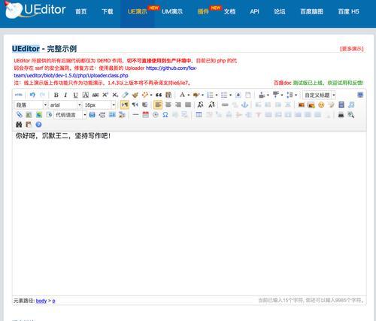Insert a video

(341, 104)
